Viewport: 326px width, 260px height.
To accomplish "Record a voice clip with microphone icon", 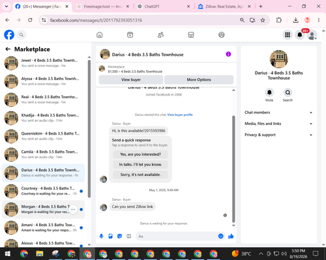I will coord(101,236).
